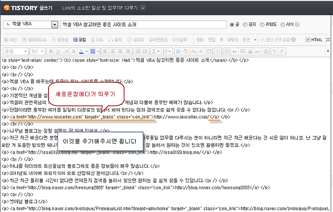Redo the last edit
Viewport: 333px width, 212px height.
pyautogui.click(x=282, y=51)
